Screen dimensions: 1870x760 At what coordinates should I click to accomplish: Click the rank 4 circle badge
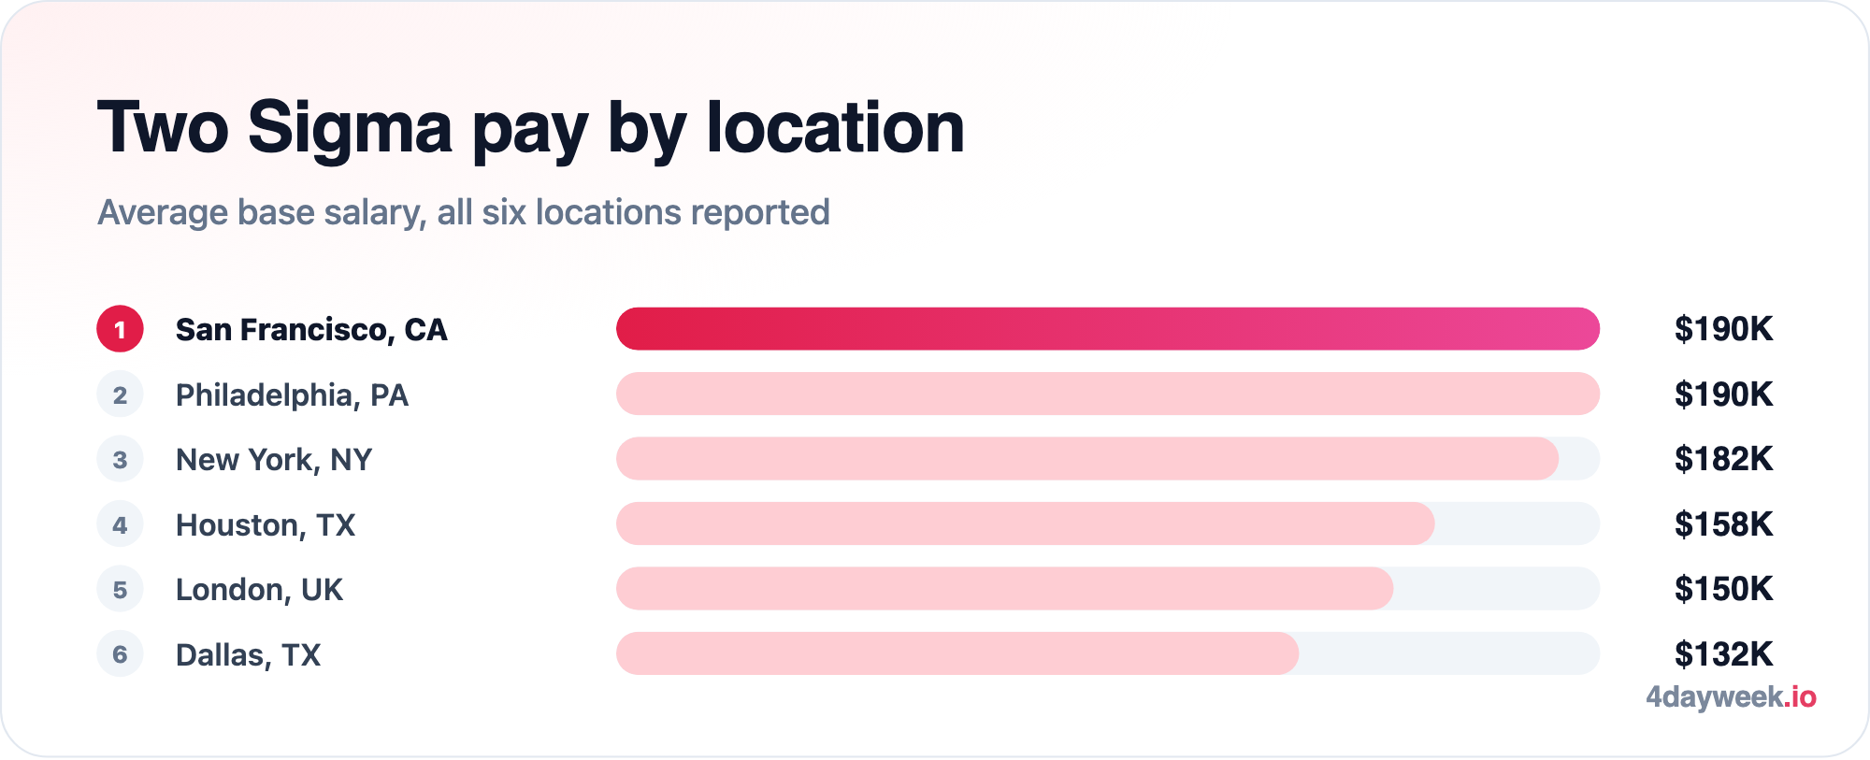point(120,524)
